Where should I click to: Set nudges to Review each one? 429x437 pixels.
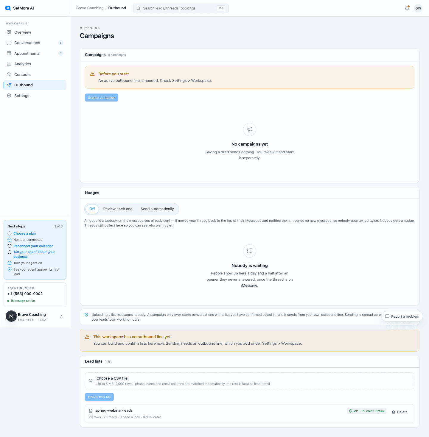click(x=118, y=209)
